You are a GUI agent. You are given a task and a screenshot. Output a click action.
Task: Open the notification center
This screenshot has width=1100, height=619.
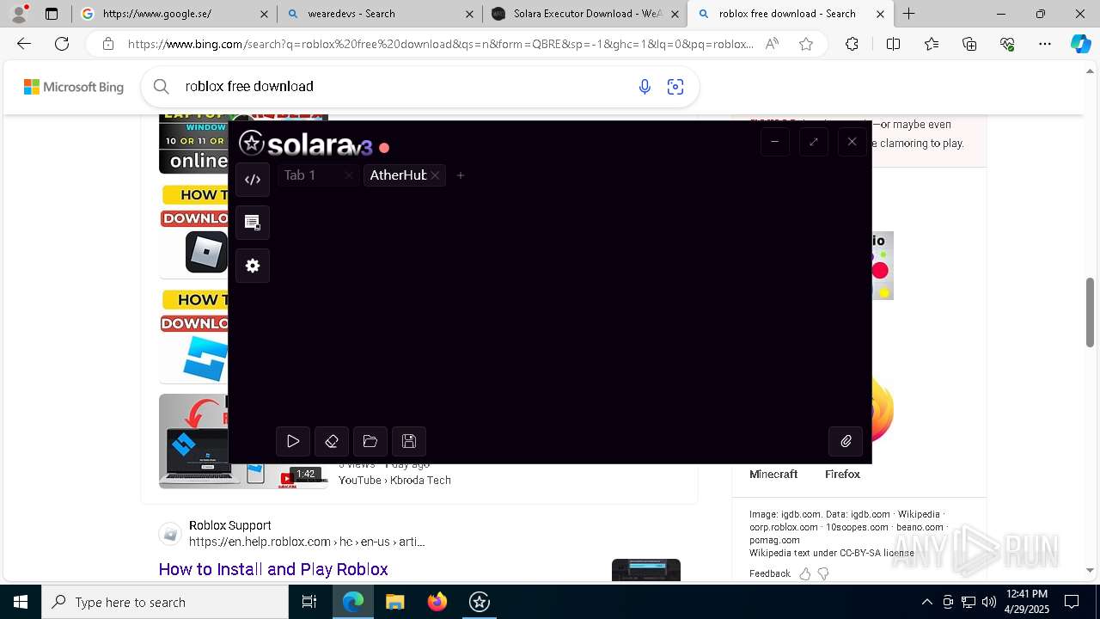1072,602
